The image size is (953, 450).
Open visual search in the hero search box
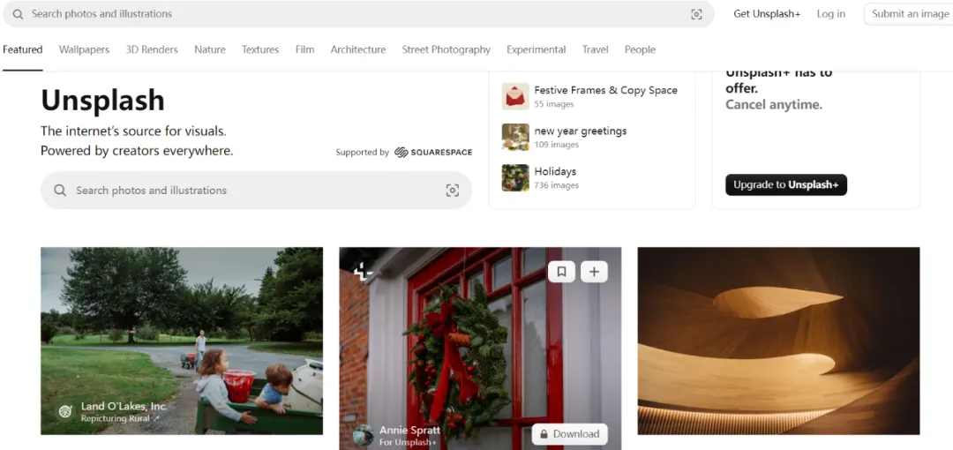[x=452, y=191]
